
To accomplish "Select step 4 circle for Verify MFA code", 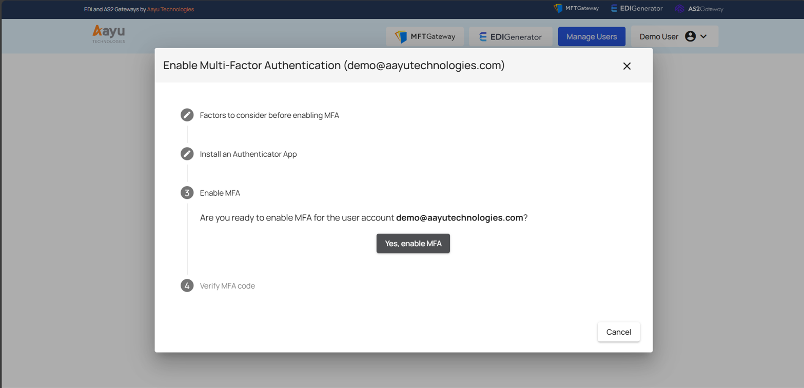I will coord(187,285).
